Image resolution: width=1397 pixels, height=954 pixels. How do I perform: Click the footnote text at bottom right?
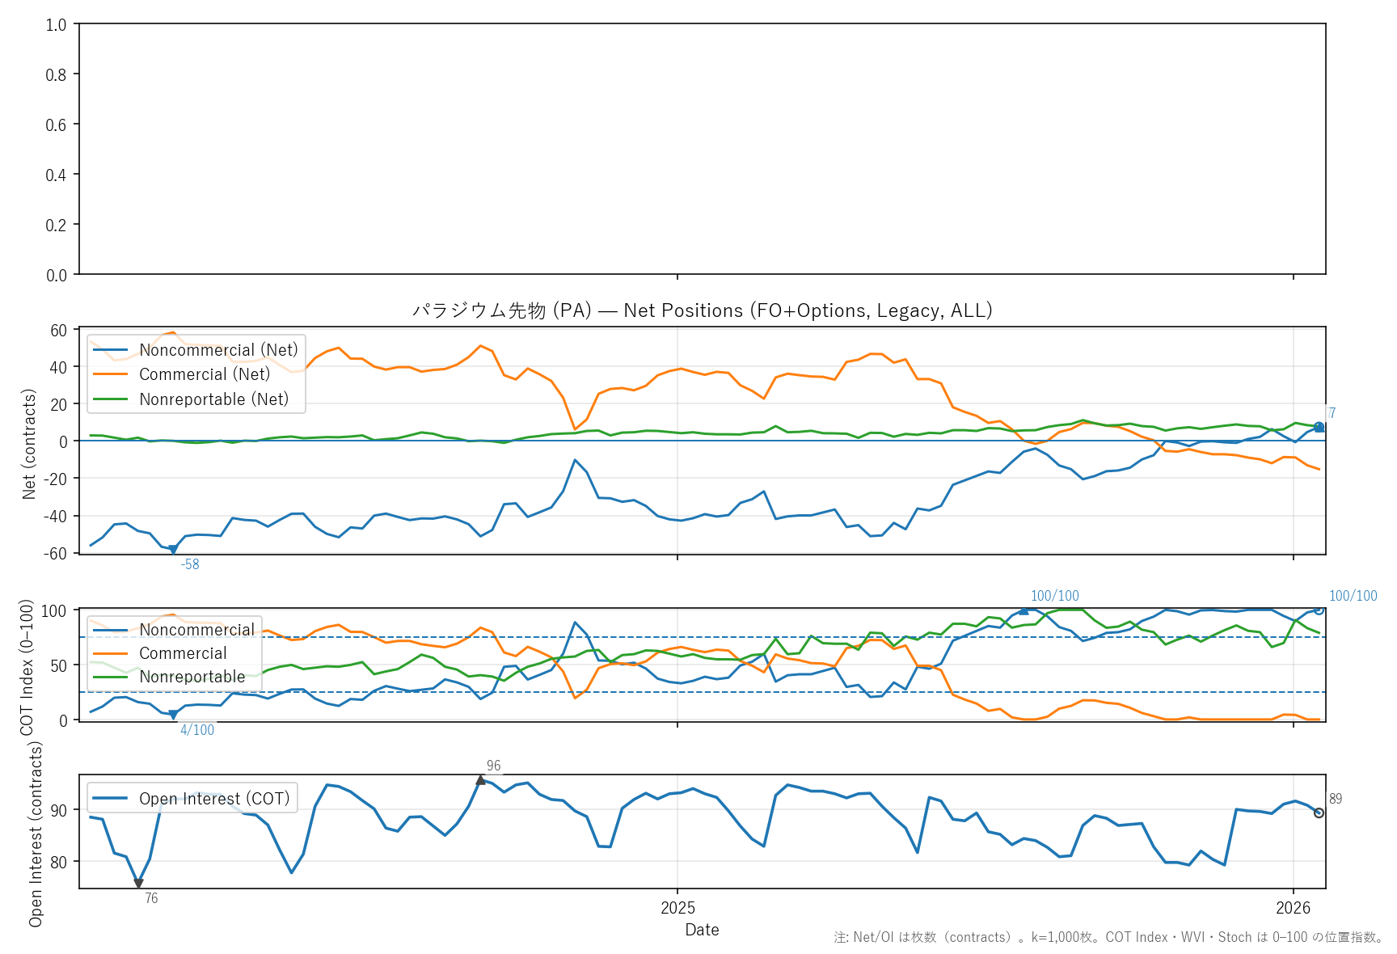tap(1108, 937)
